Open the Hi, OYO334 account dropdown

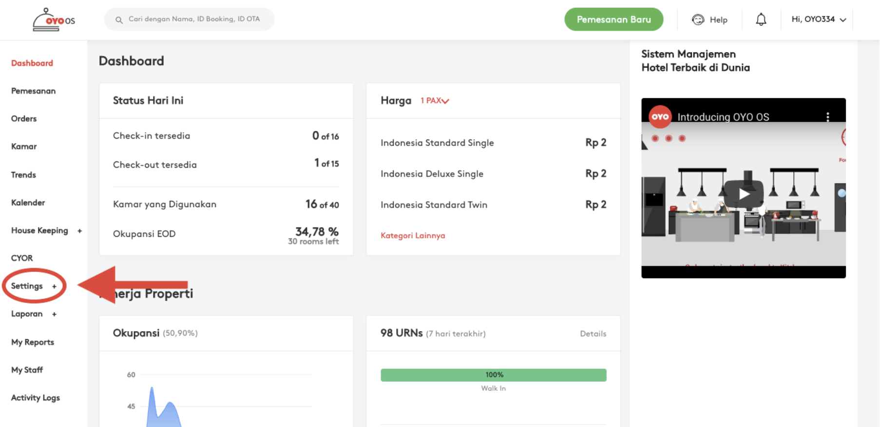819,19
